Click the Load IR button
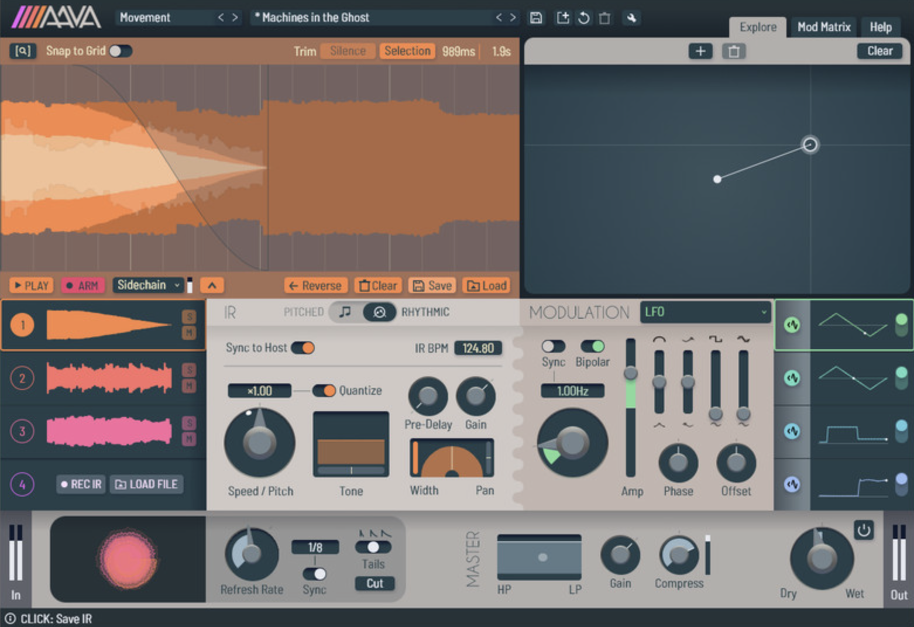The height and width of the screenshot is (627, 914). pyautogui.click(x=486, y=285)
